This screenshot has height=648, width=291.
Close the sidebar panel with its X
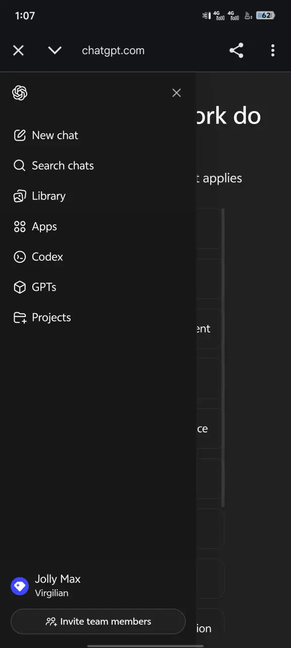pos(176,93)
